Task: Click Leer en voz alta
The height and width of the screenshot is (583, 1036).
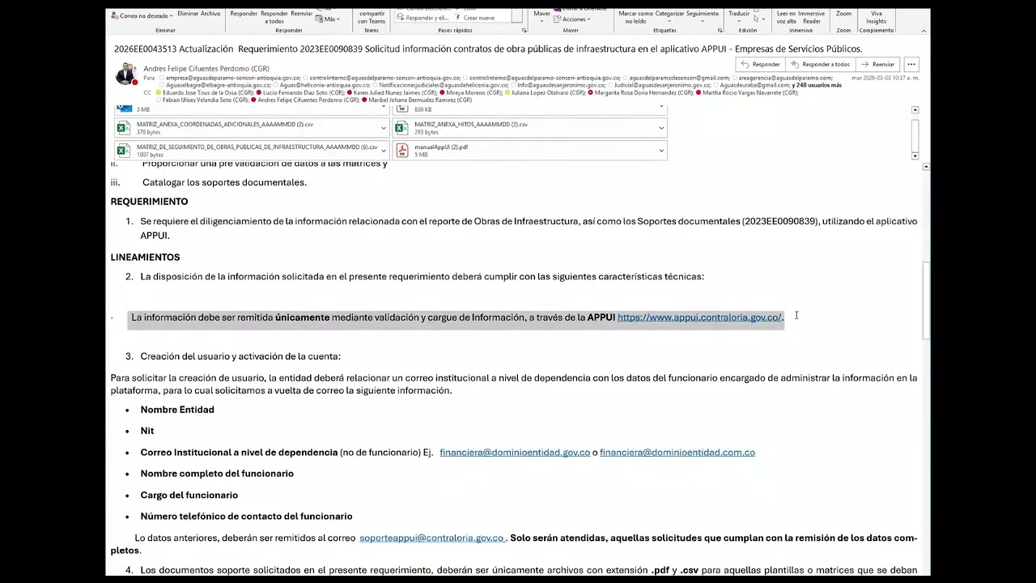Action: tap(786, 17)
